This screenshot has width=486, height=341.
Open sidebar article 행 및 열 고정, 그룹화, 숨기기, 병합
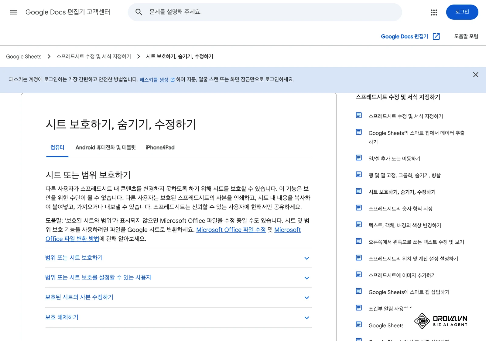[x=404, y=176]
